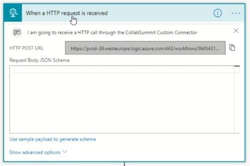
Task: Click the dark marker atop editor scrollbar
Action: (x=237, y=66)
